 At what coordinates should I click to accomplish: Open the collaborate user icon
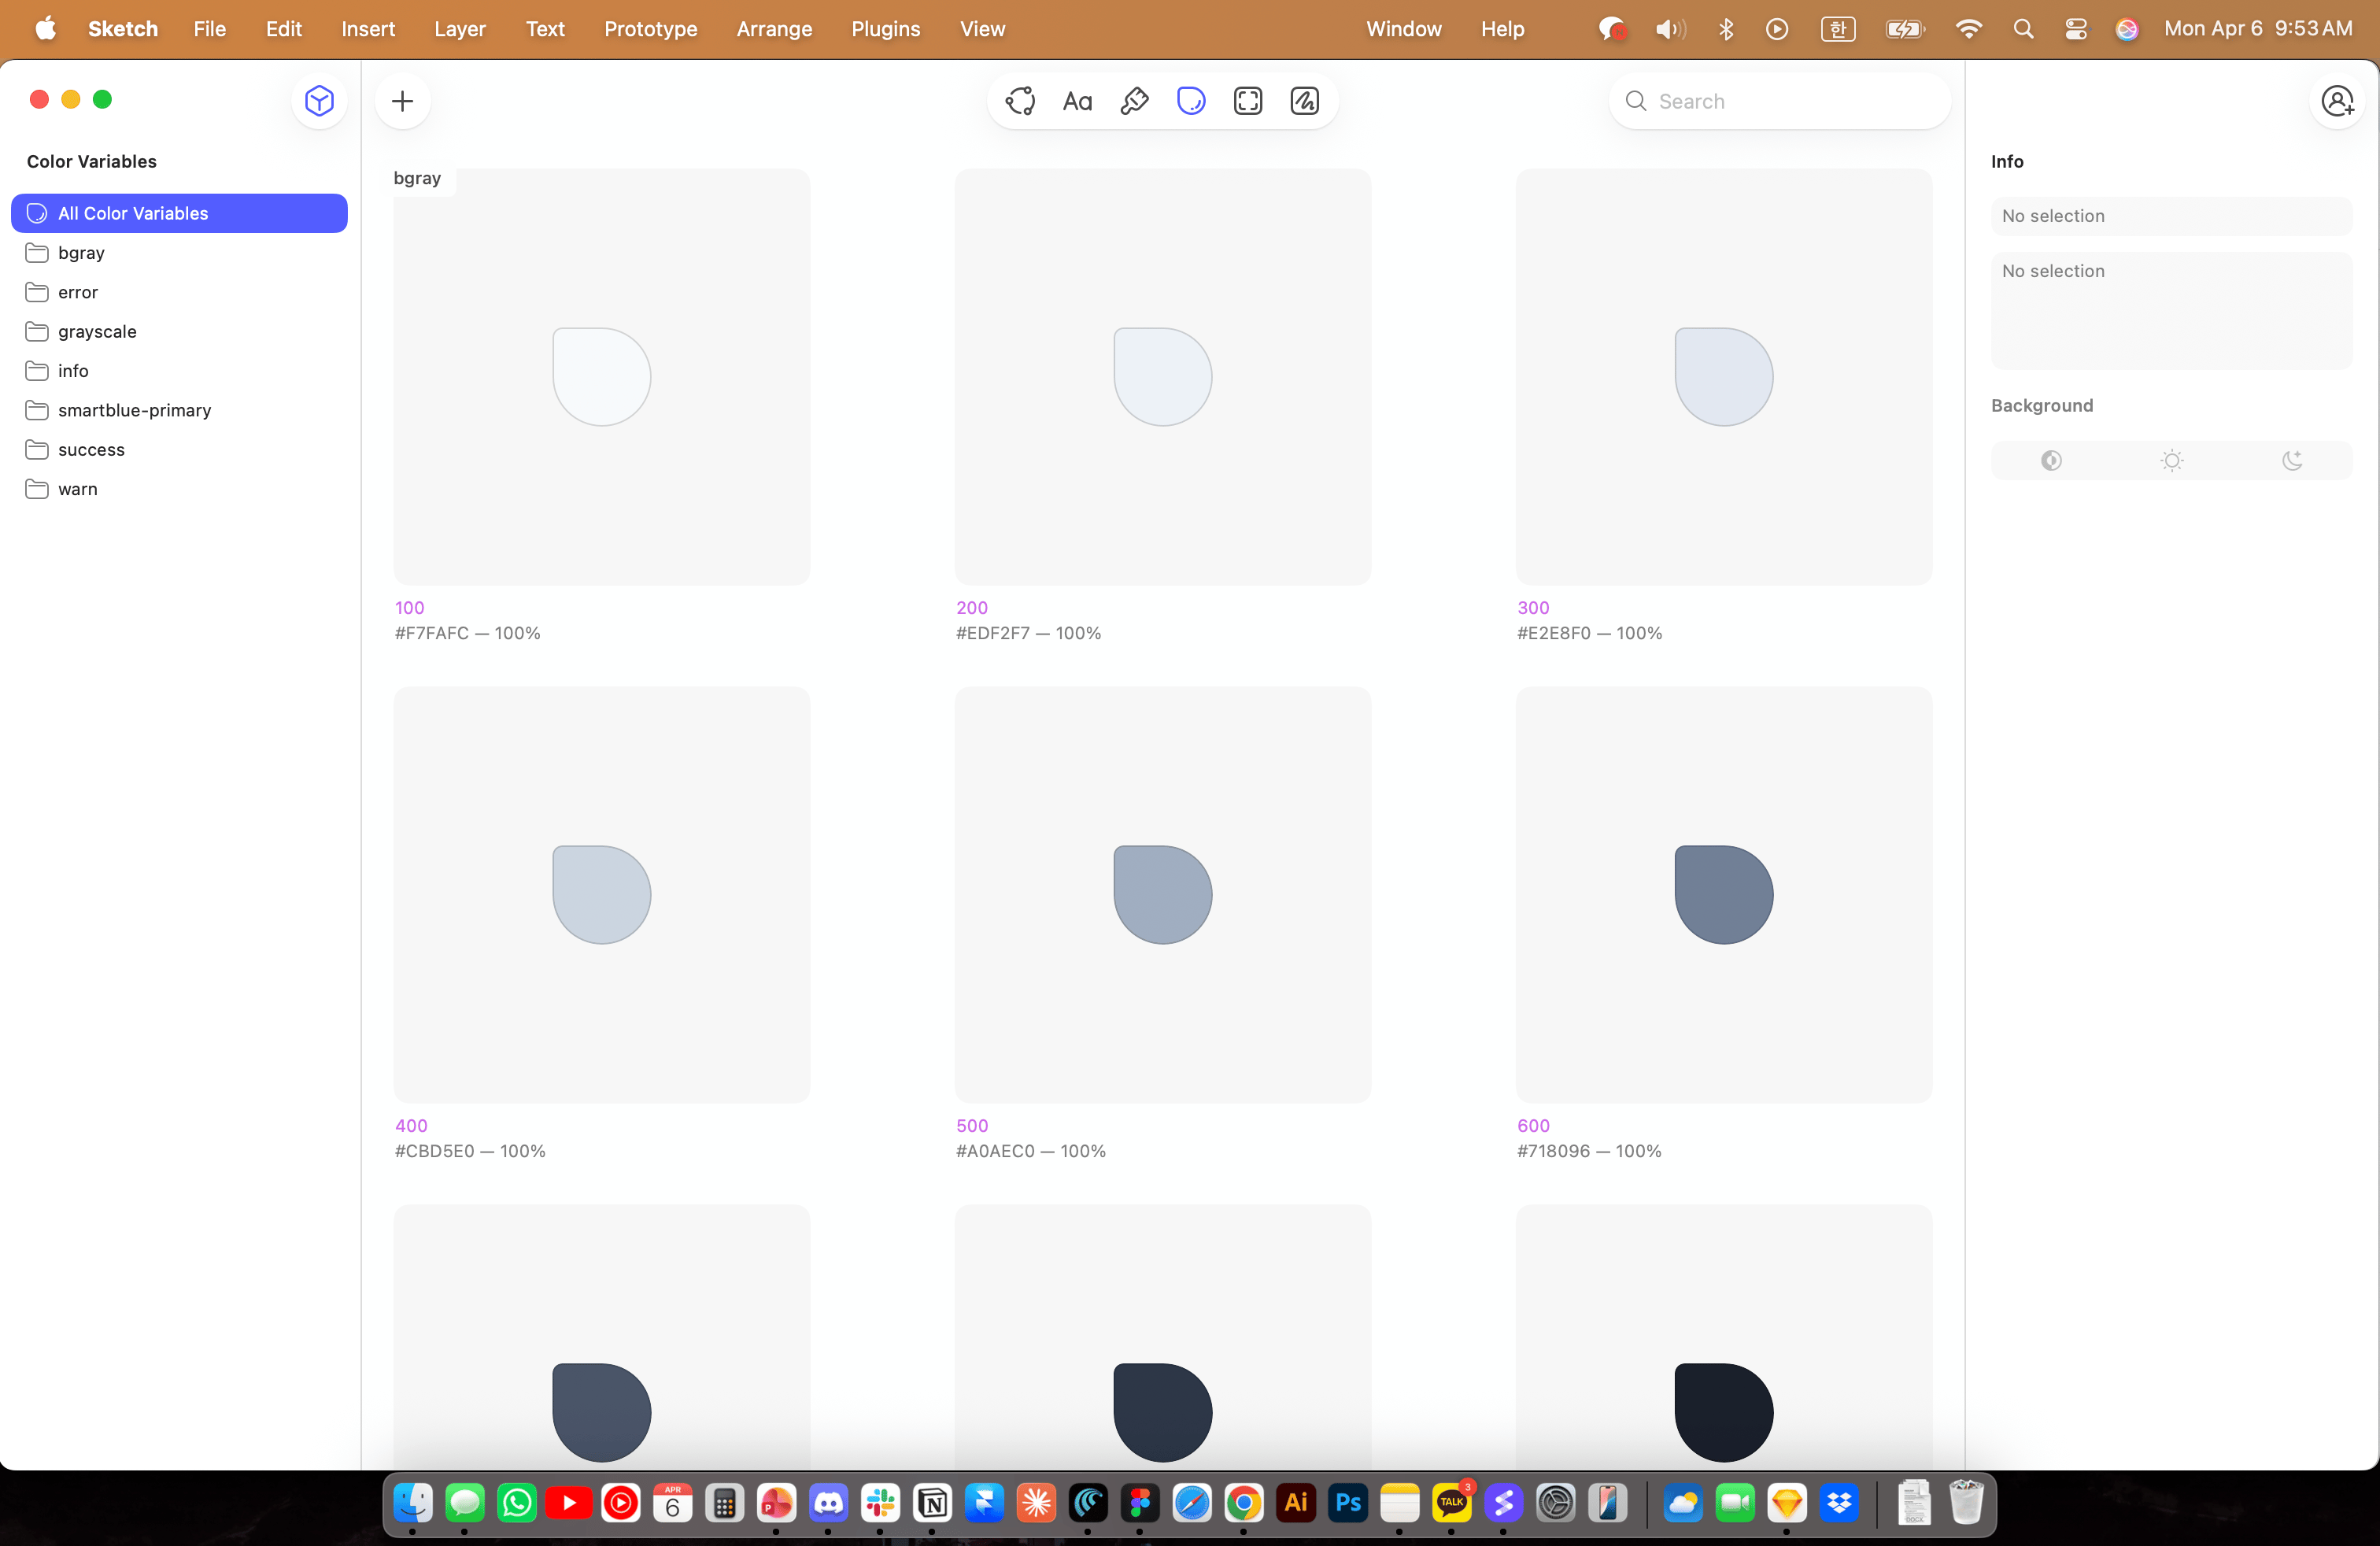click(2337, 101)
